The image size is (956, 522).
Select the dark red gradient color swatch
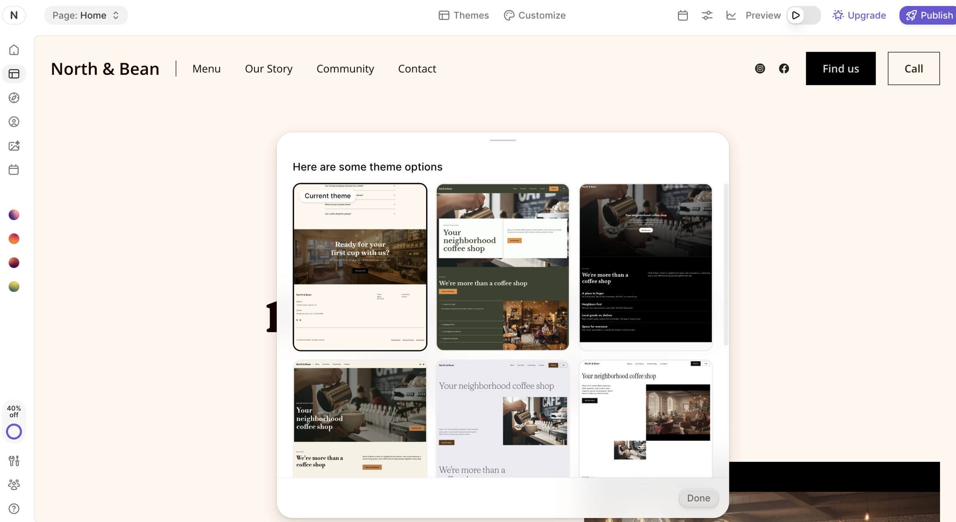[x=14, y=263]
